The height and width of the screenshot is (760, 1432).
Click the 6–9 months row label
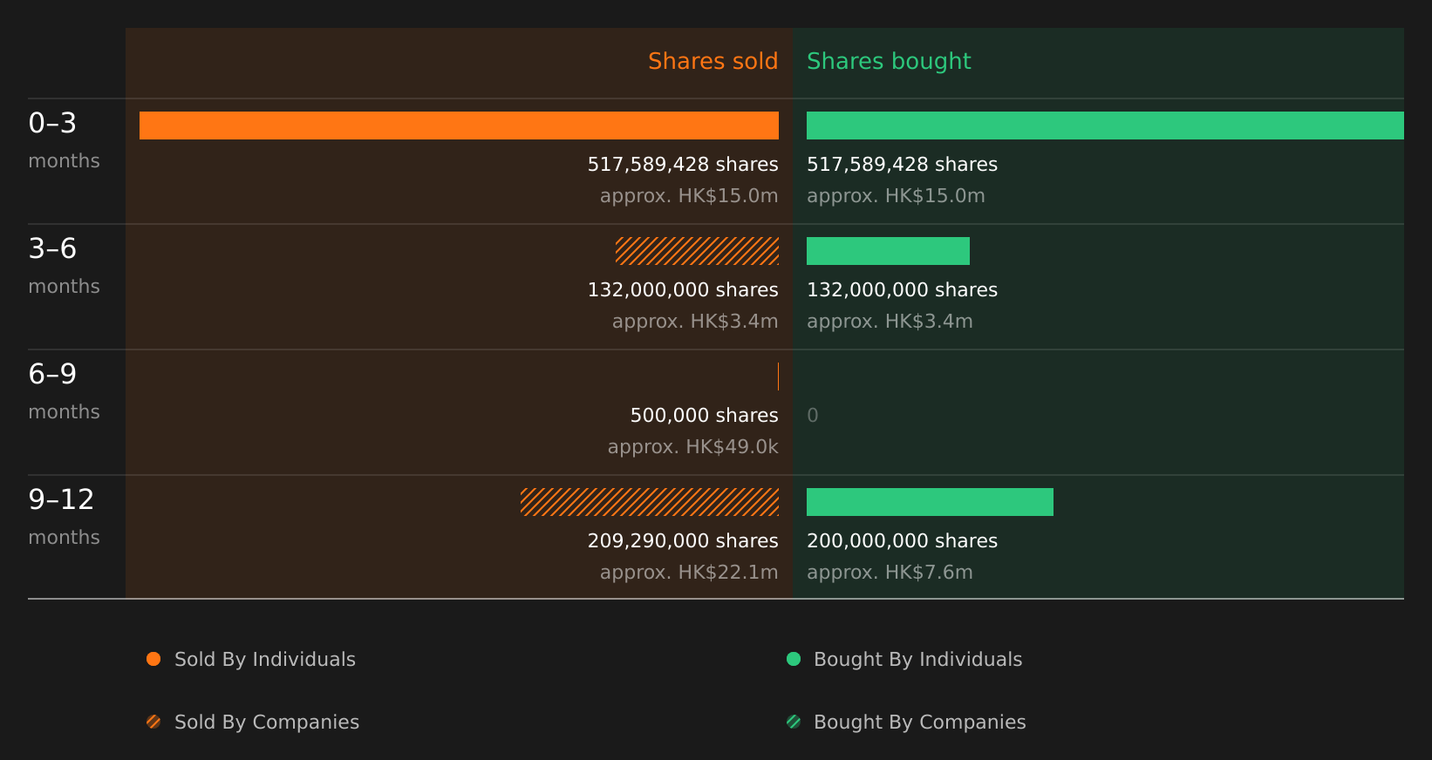(x=64, y=390)
